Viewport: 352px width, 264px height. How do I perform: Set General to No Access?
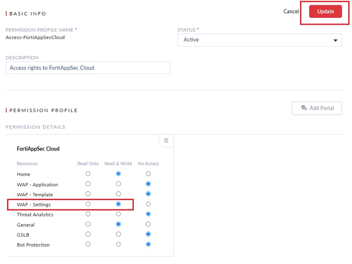point(148,224)
